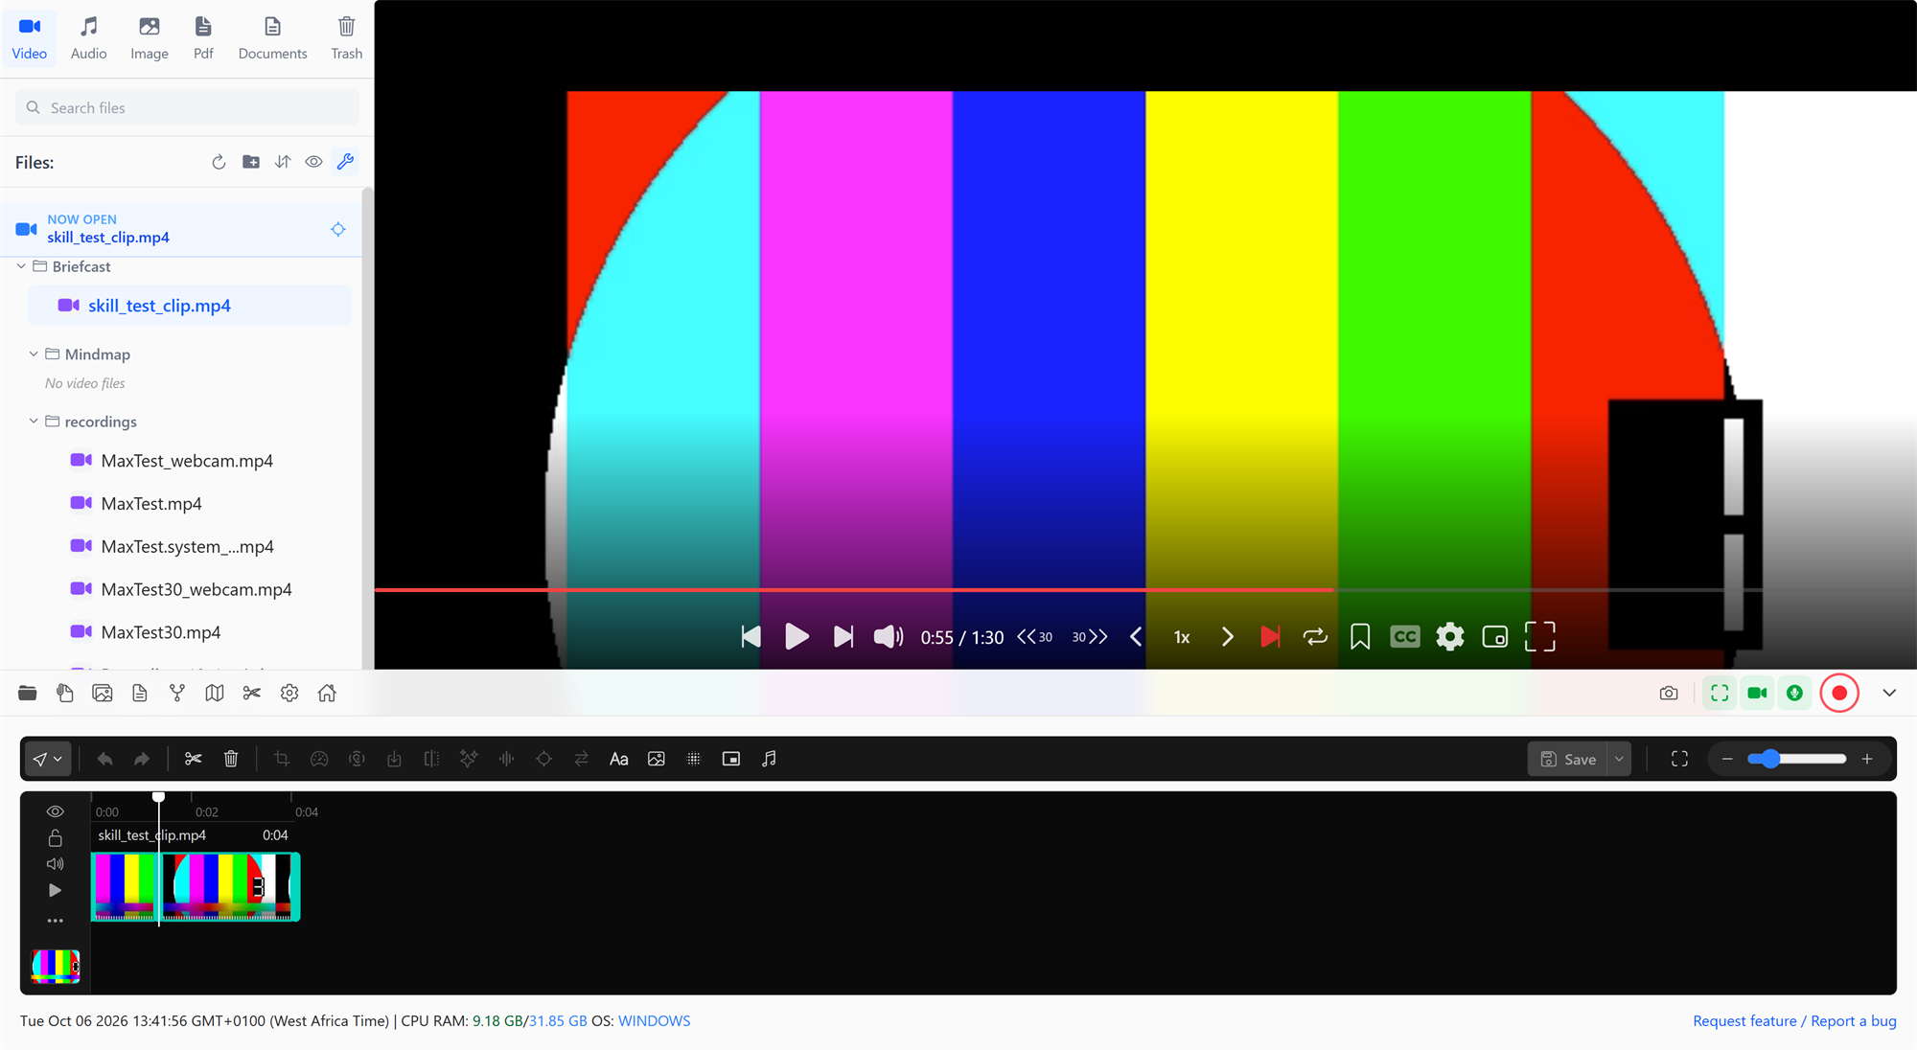The width and height of the screenshot is (1917, 1050).
Task: Toggle closed captions CC
Action: point(1405,636)
